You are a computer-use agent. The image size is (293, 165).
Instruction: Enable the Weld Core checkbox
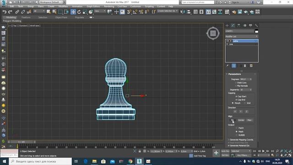pyautogui.click(x=236, y=82)
